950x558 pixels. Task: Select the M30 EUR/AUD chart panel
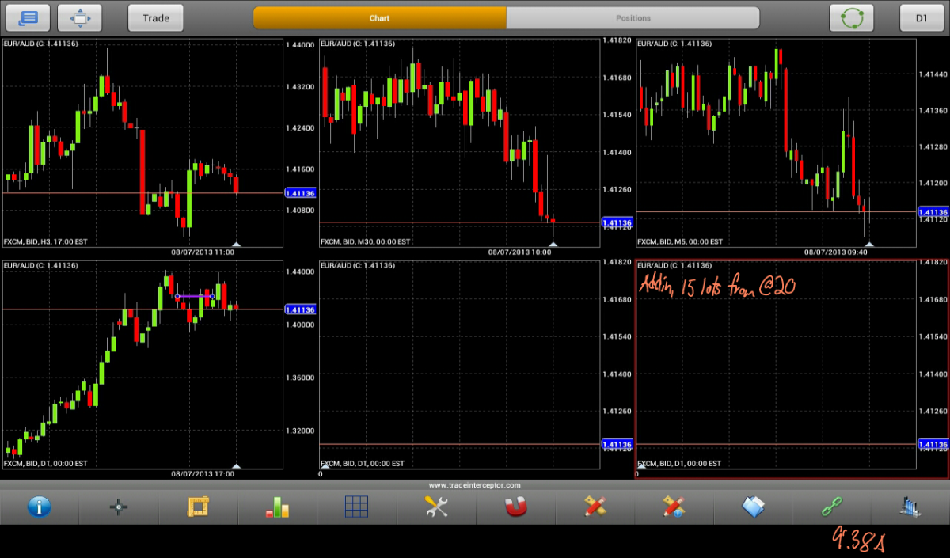coord(459,142)
